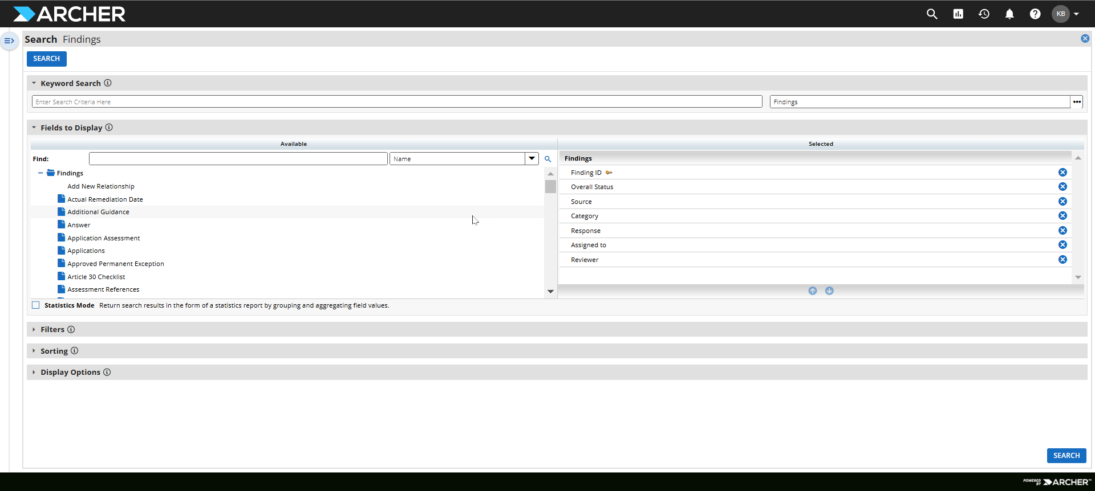Click the top-left SEARCH button
Screen dimensions: 1095x491
click(46, 59)
